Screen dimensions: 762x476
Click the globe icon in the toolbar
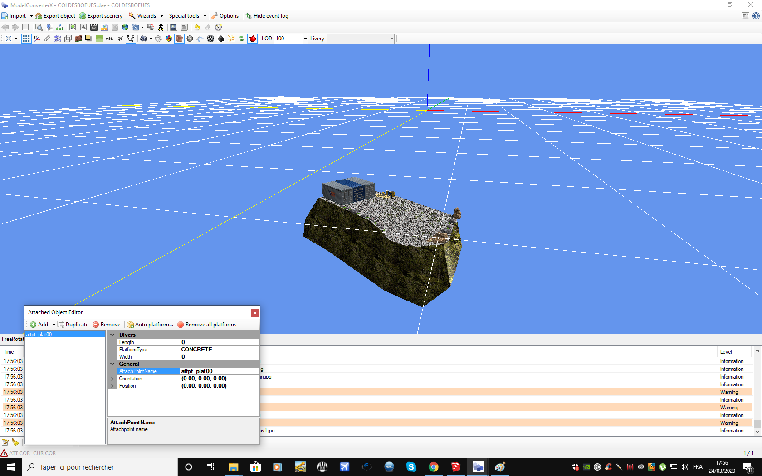coord(125,27)
